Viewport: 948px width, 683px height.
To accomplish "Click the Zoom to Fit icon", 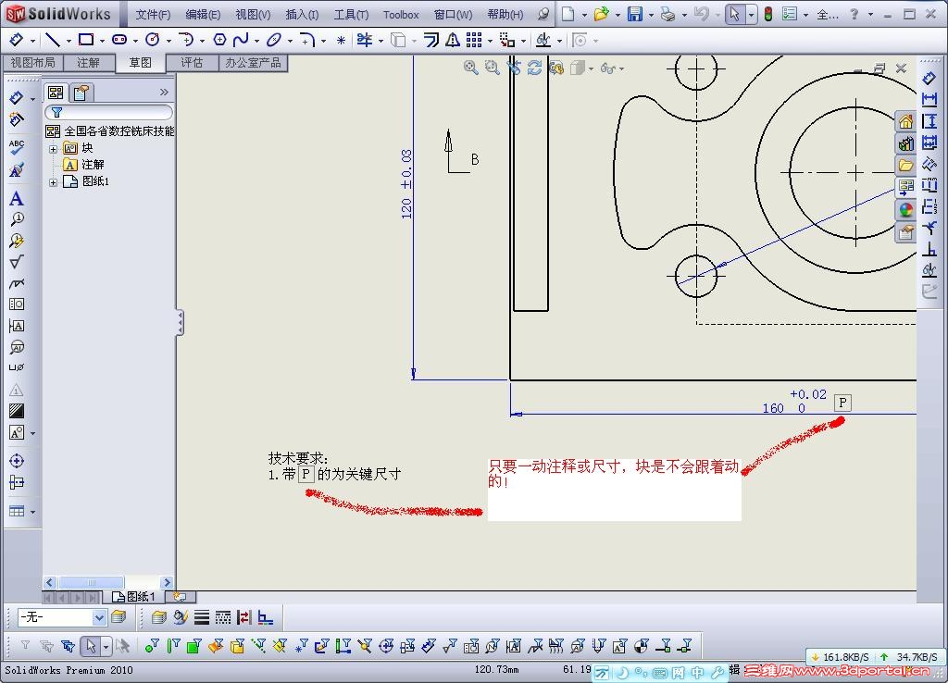I will click(x=470, y=68).
